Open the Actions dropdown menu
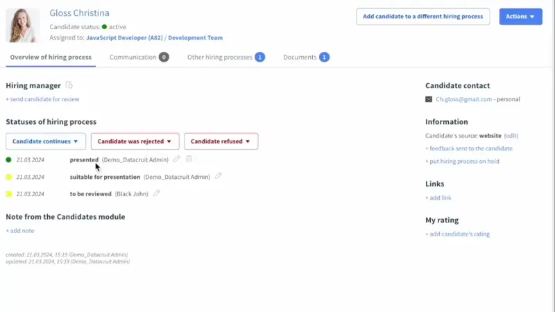Viewport: 555px width, 312px height. (520, 17)
